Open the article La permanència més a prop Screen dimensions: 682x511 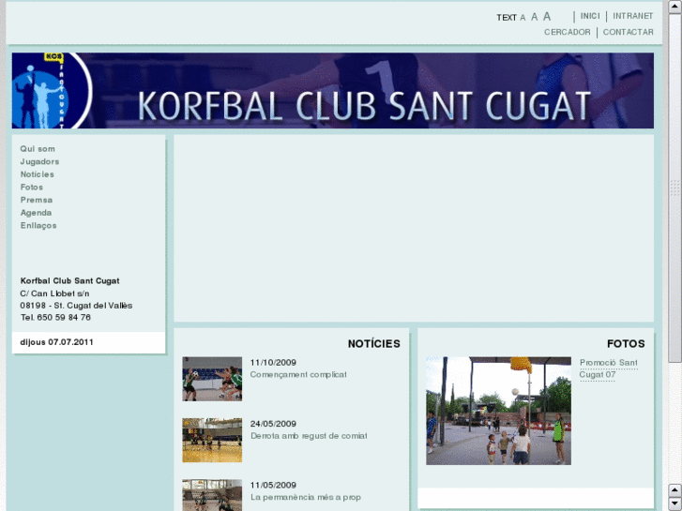(305, 497)
